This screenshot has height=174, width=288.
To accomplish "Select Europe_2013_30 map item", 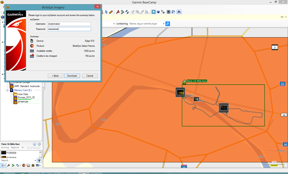I will 26,97.
